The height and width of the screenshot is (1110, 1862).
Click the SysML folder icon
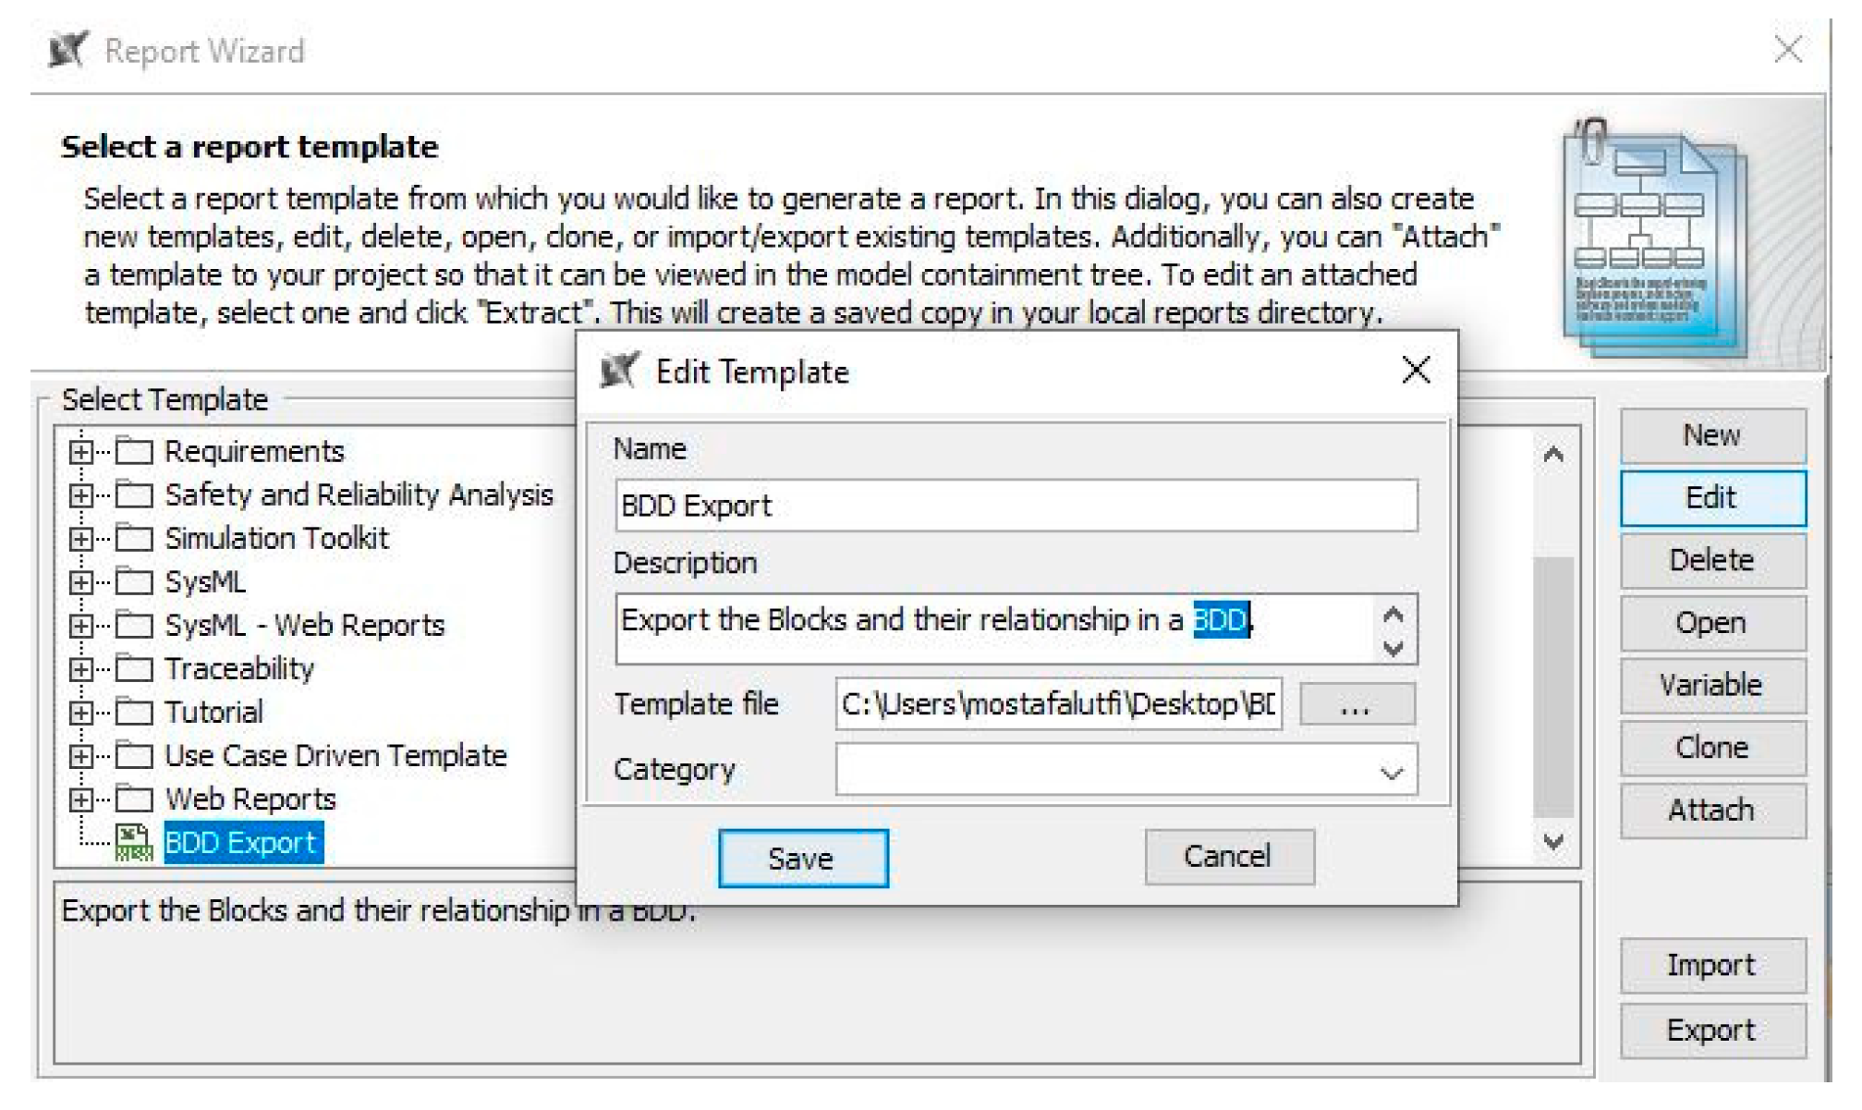point(134,582)
